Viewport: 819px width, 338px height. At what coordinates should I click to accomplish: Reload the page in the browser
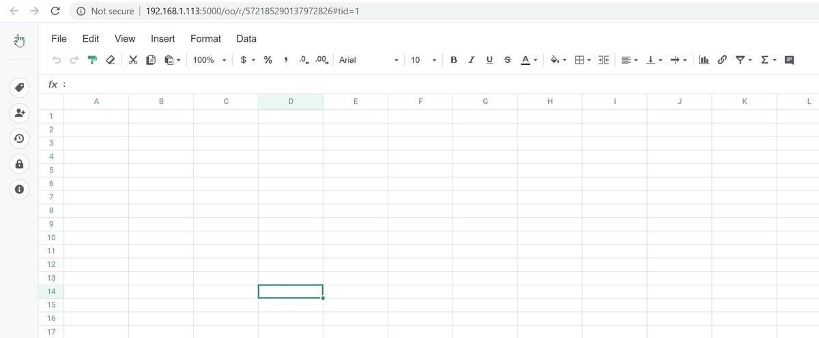(55, 11)
